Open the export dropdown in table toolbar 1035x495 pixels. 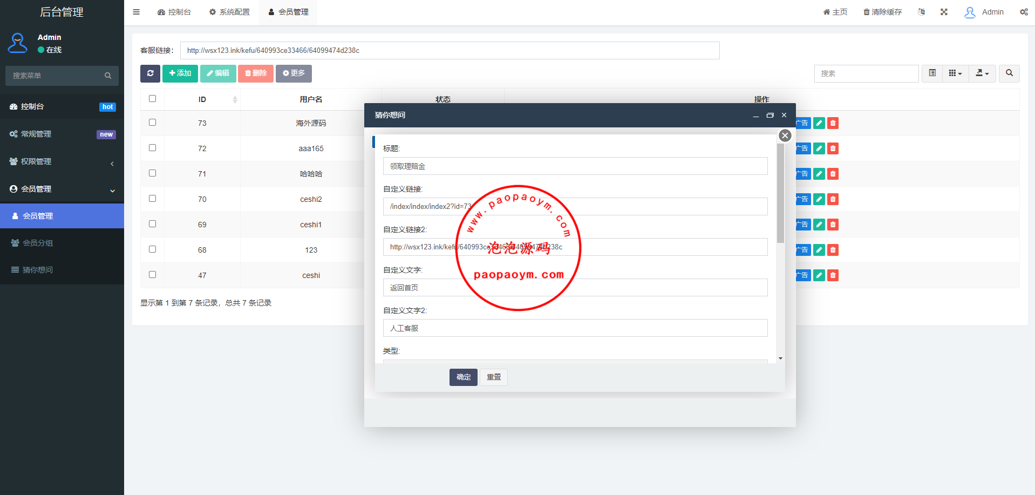click(x=982, y=73)
